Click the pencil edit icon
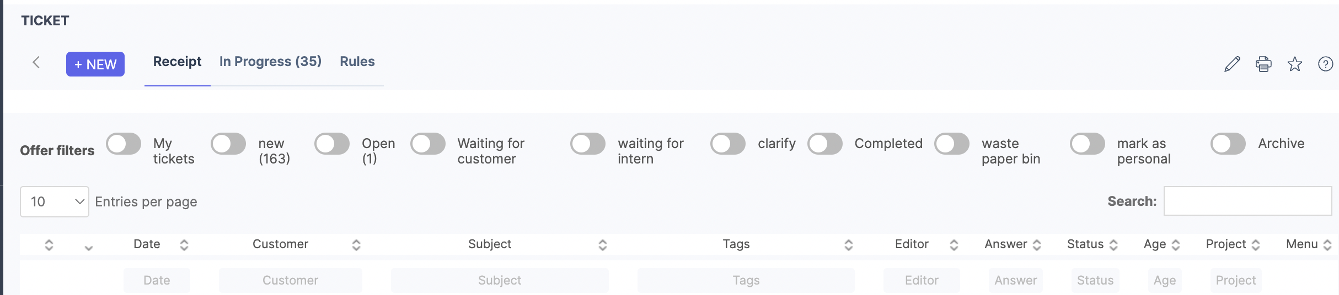The width and height of the screenshot is (1339, 295). point(1232,64)
